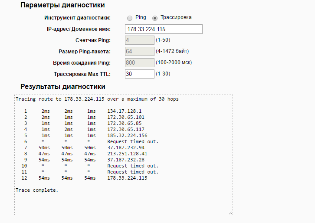Click the Trace complete line
This screenshot has height=223, width=315.
point(36,190)
